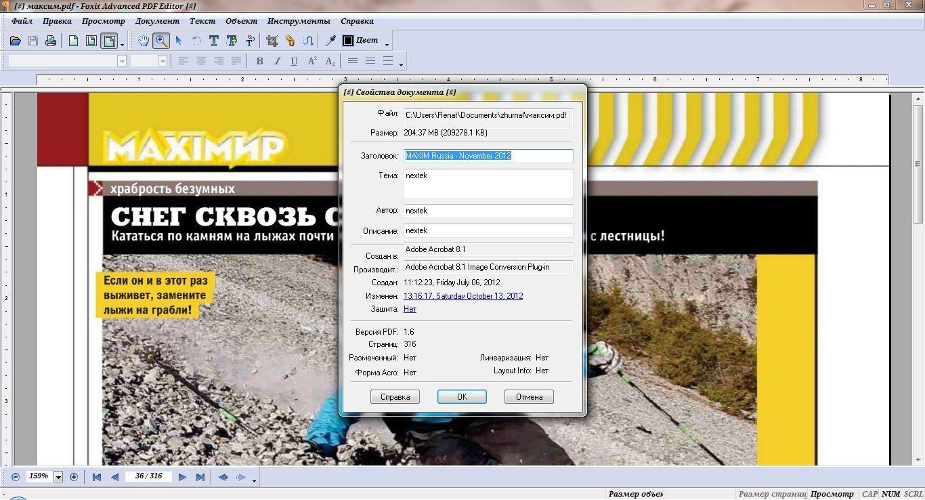925x500 pixels.
Task: Expand the formatting toolbar overflow arrow
Action: click(x=401, y=65)
